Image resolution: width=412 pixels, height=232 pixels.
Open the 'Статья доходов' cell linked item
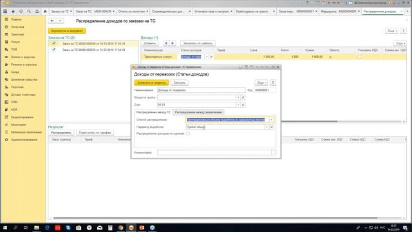click(211, 57)
